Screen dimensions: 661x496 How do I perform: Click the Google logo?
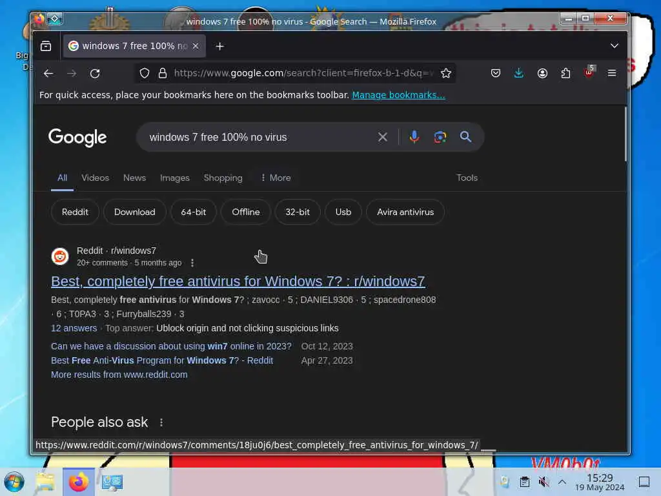pyautogui.click(x=77, y=138)
